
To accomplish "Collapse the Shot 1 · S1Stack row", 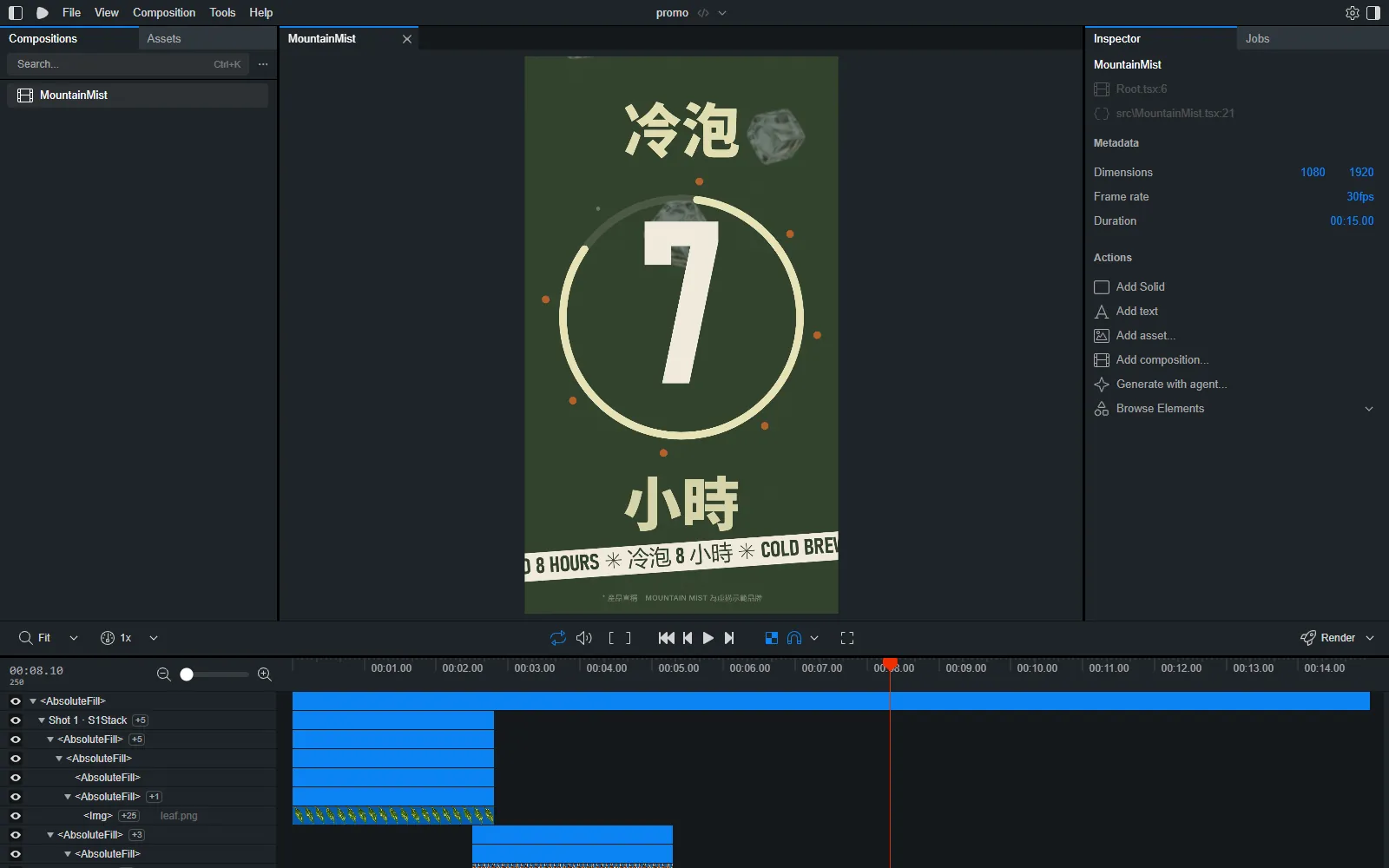I will pos(42,720).
